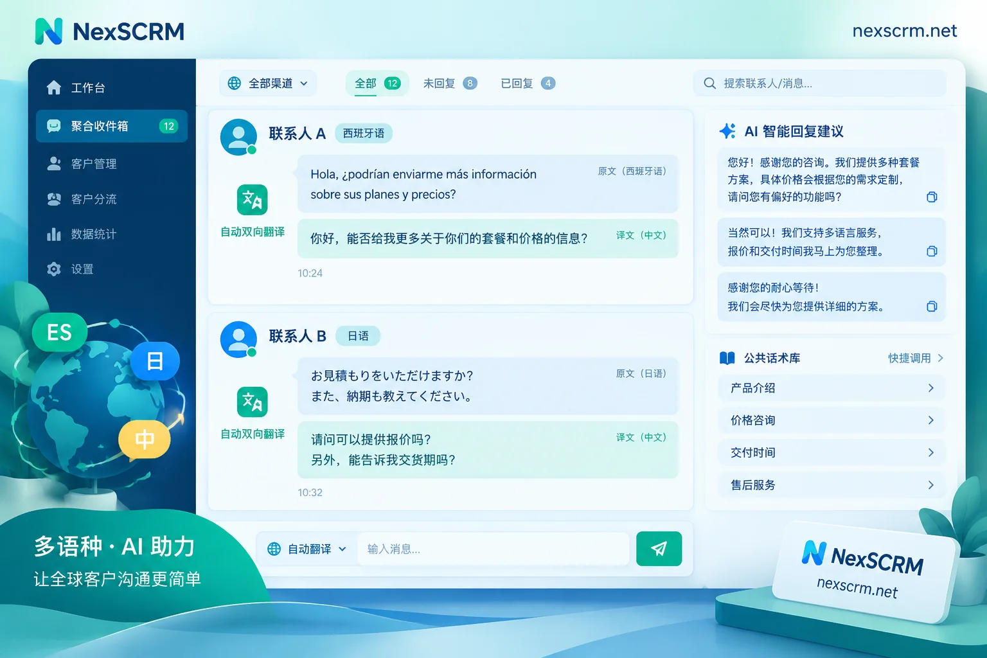Expand the 售后服务 script category
987x658 pixels.
(x=831, y=485)
